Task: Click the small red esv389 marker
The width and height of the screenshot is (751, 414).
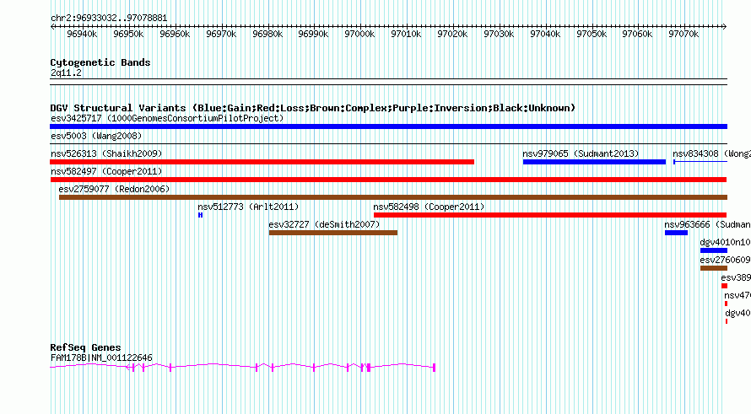Action: pyautogui.click(x=725, y=286)
